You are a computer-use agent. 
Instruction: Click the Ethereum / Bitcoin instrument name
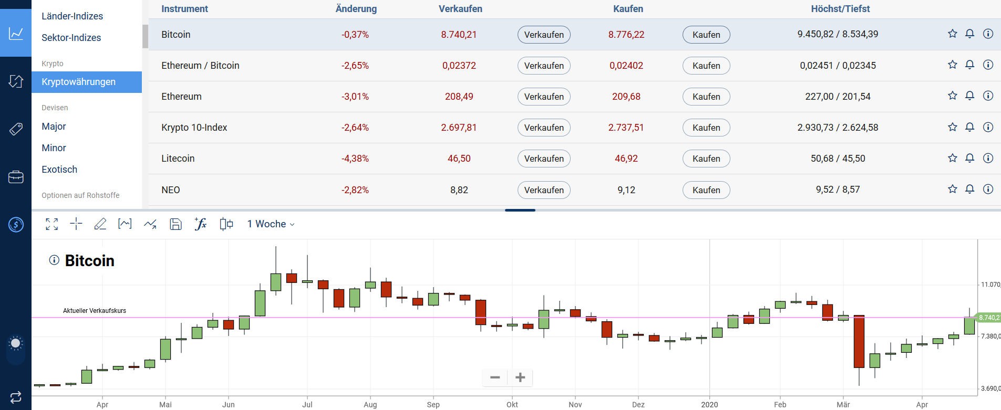tap(200, 66)
